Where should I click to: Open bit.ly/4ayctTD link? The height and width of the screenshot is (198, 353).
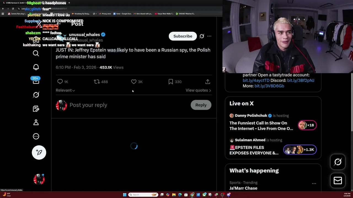point(256,80)
